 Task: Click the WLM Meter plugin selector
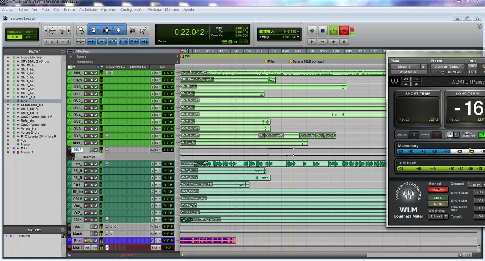(409, 72)
